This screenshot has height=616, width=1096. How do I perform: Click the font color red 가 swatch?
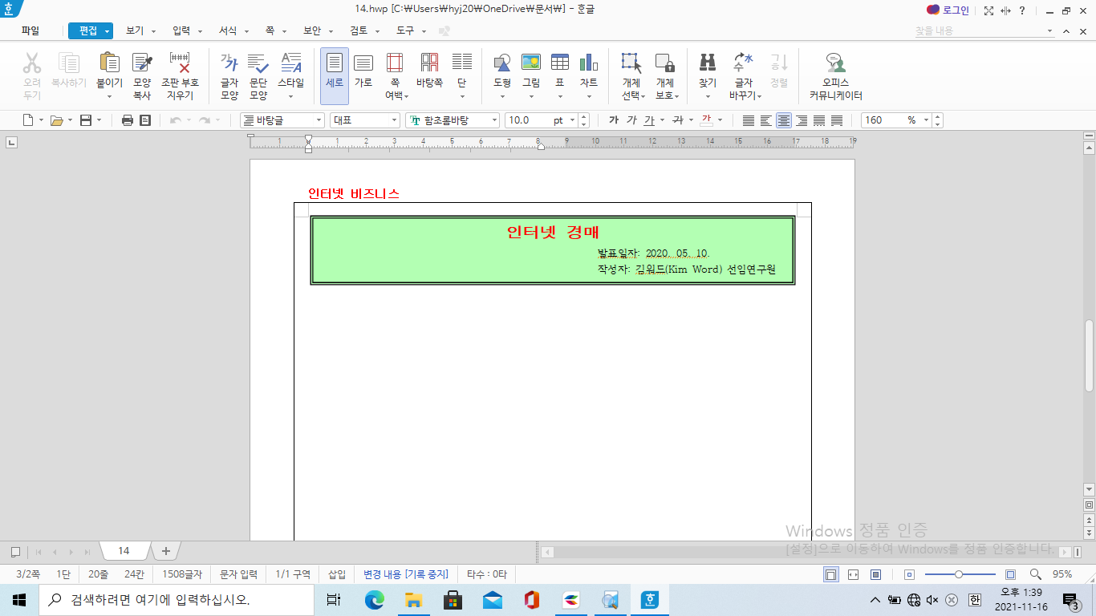[706, 120]
